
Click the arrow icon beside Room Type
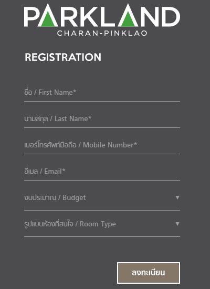point(177,224)
